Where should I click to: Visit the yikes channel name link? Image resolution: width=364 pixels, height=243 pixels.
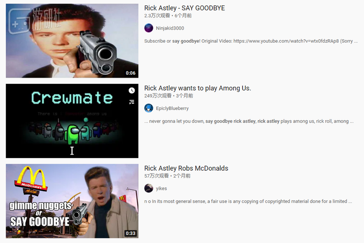click(x=161, y=189)
